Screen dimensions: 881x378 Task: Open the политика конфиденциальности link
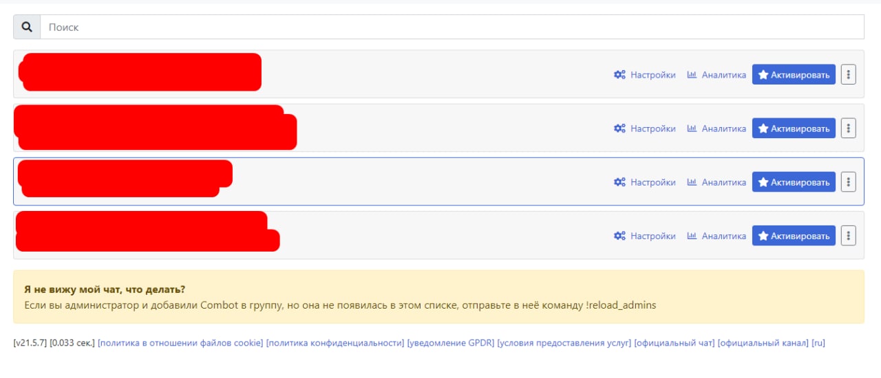[335, 343]
